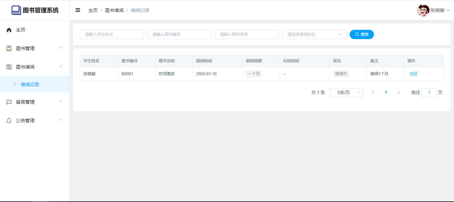This screenshot has width=454, height=202.
Task: Click the 图书借阅 sidebar icon
Action: (9, 67)
